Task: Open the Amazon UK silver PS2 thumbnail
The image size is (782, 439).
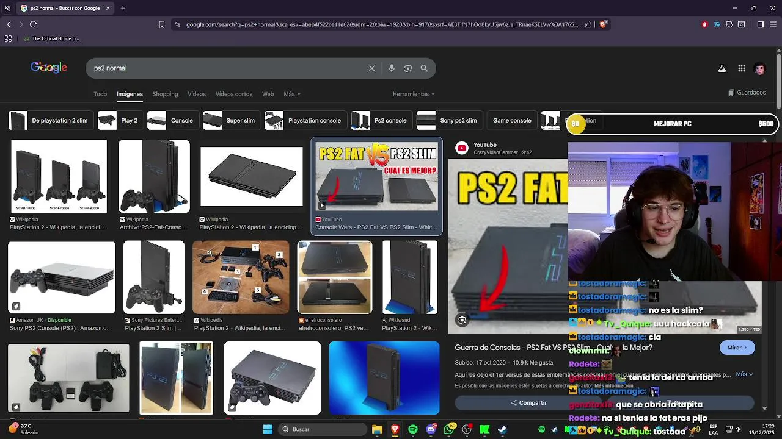Action: pos(61,277)
